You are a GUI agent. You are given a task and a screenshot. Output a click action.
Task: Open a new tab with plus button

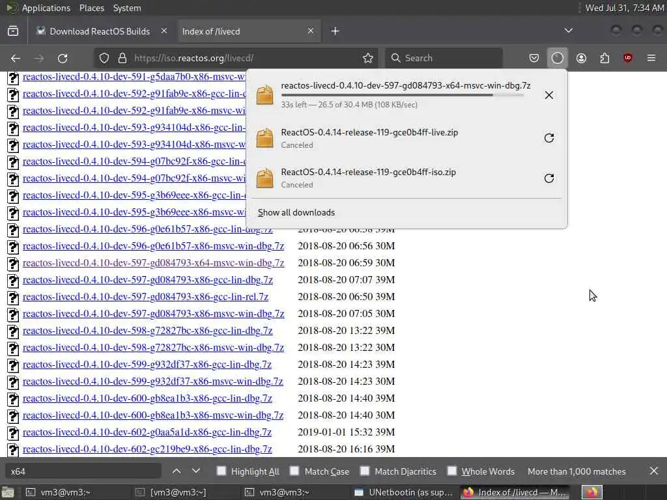click(x=335, y=31)
